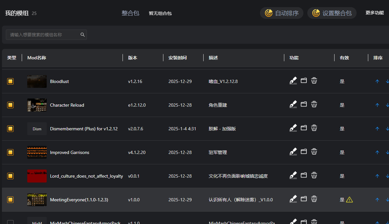Open the folder icon for Dismemberment Plus

[303, 128]
